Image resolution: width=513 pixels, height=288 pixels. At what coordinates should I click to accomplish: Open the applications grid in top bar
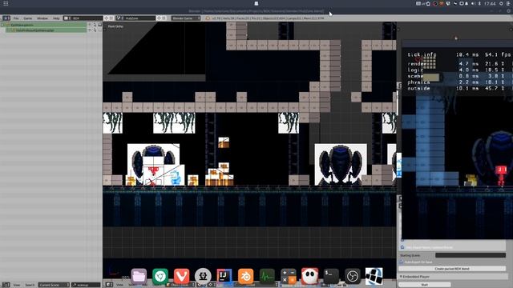[x=6, y=3]
